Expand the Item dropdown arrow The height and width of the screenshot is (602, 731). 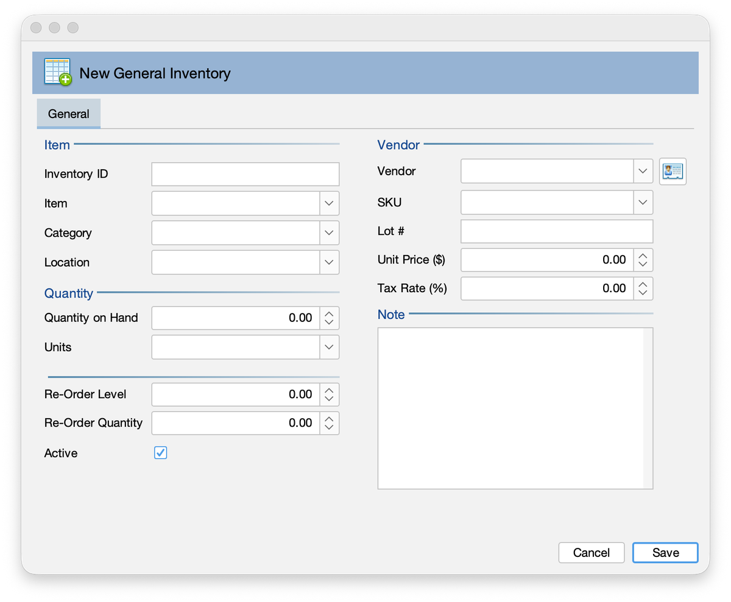pos(329,203)
